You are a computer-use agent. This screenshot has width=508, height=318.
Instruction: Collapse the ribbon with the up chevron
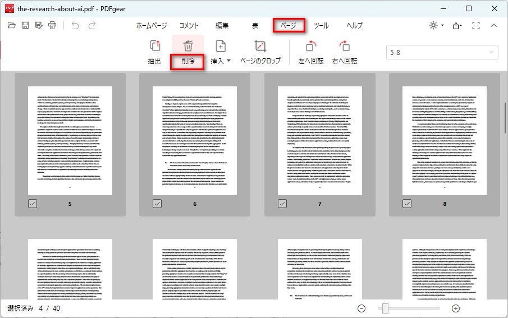click(x=494, y=25)
